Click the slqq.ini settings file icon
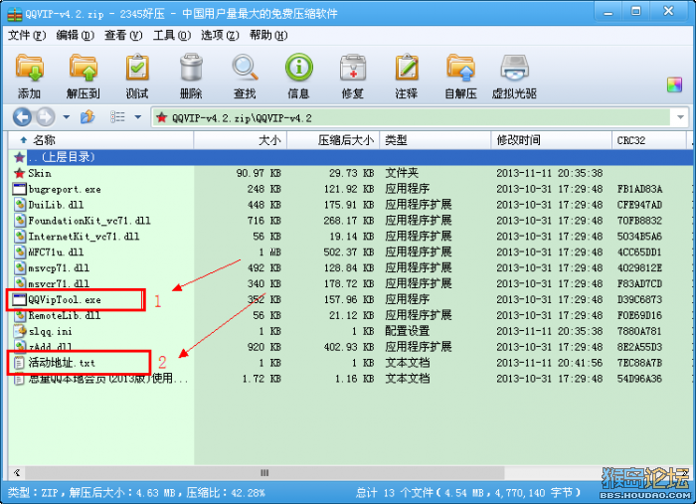Image resolution: width=696 pixels, height=504 pixels. click(20, 331)
